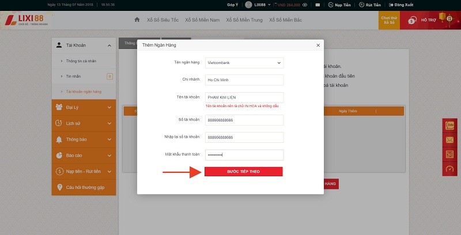Click the red envelope icon on right sidebar
The width and height of the screenshot is (461, 235).
pyautogui.click(x=450, y=140)
